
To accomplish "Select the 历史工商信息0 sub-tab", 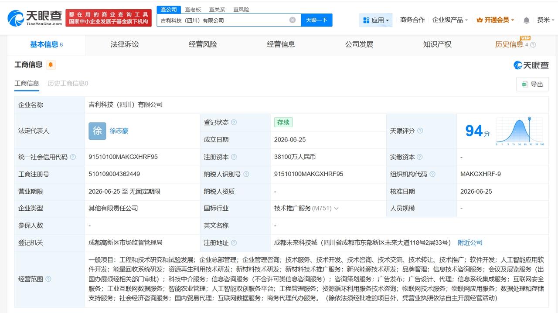I will [x=68, y=83].
